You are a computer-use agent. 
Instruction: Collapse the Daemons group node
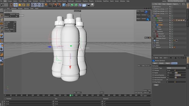click(154, 32)
